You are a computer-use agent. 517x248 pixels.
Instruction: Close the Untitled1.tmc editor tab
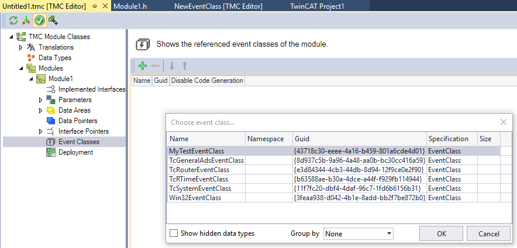[x=105, y=6]
